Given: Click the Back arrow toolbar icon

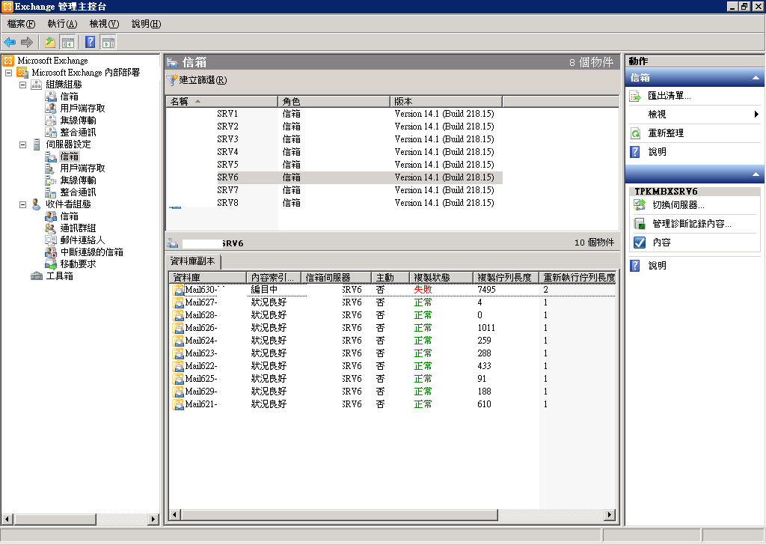Looking at the screenshot, I should 10,43.
